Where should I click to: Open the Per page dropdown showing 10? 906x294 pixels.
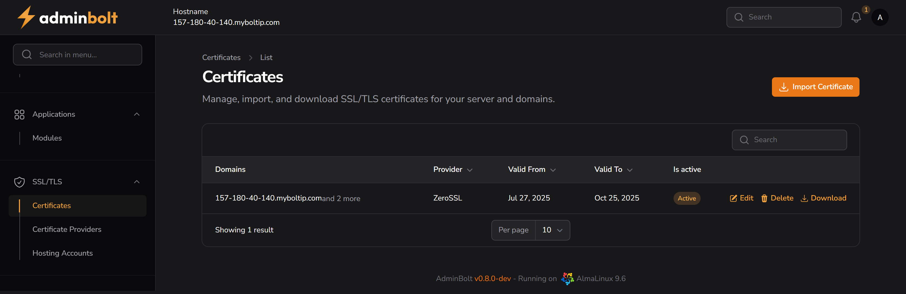552,230
